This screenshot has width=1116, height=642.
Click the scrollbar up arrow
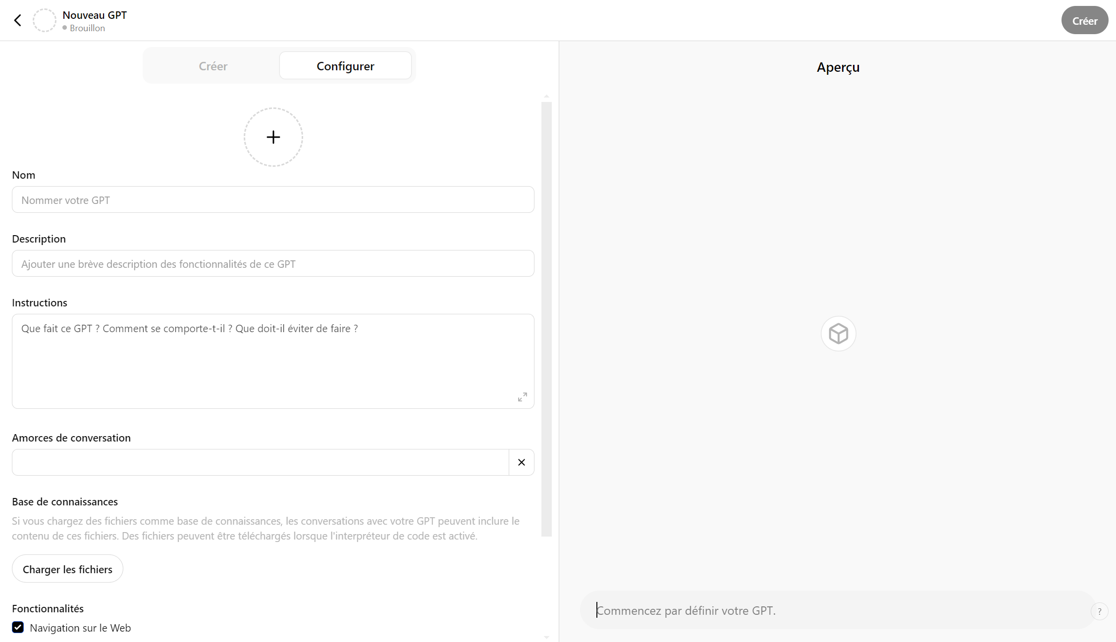(x=546, y=96)
